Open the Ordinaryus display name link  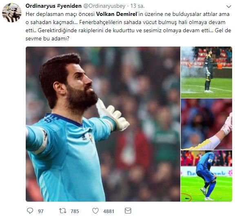tap(40, 6)
